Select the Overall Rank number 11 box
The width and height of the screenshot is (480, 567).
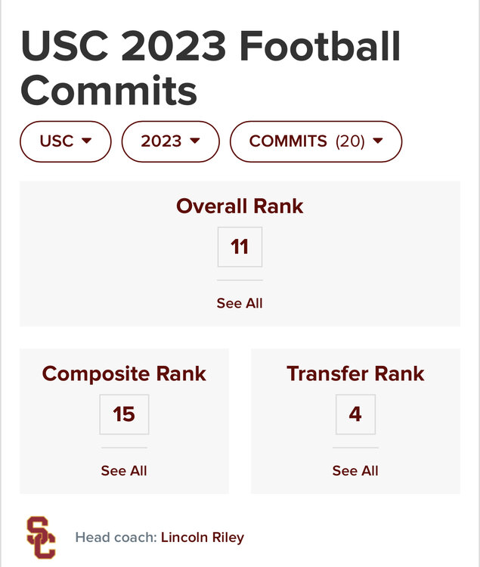[240, 247]
